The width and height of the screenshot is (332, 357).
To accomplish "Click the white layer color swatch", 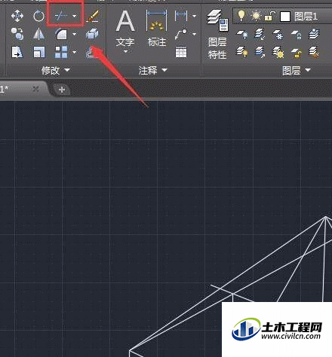I will (285, 17).
